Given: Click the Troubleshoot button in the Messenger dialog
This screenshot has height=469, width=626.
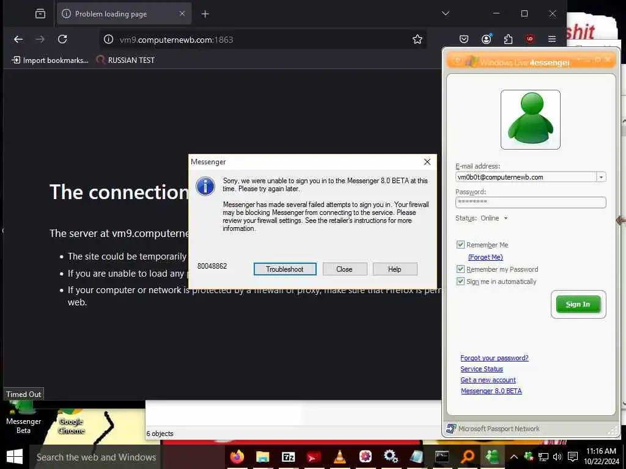Looking at the screenshot, I should [x=285, y=269].
